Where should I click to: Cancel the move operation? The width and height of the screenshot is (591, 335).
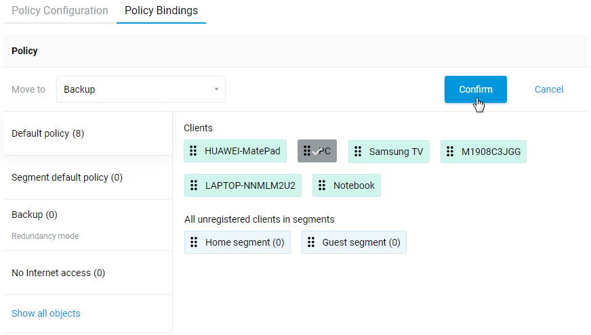coord(548,89)
